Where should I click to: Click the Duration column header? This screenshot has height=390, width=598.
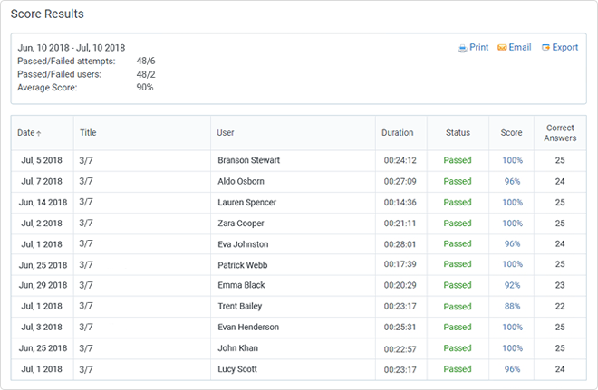coord(398,133)
